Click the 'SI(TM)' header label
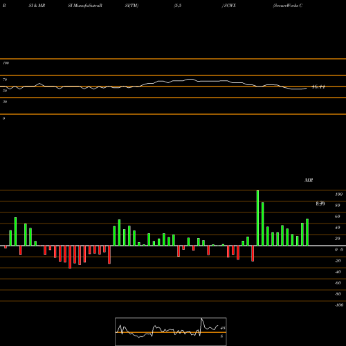The height and width of the screenshot is (346, 346). click(x=131, y=6)
